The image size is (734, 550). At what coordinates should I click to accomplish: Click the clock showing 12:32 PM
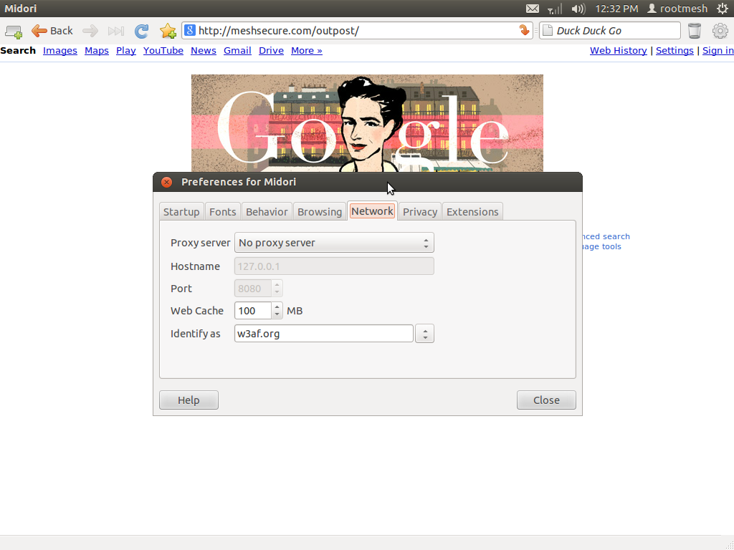[x=616, y=9]
